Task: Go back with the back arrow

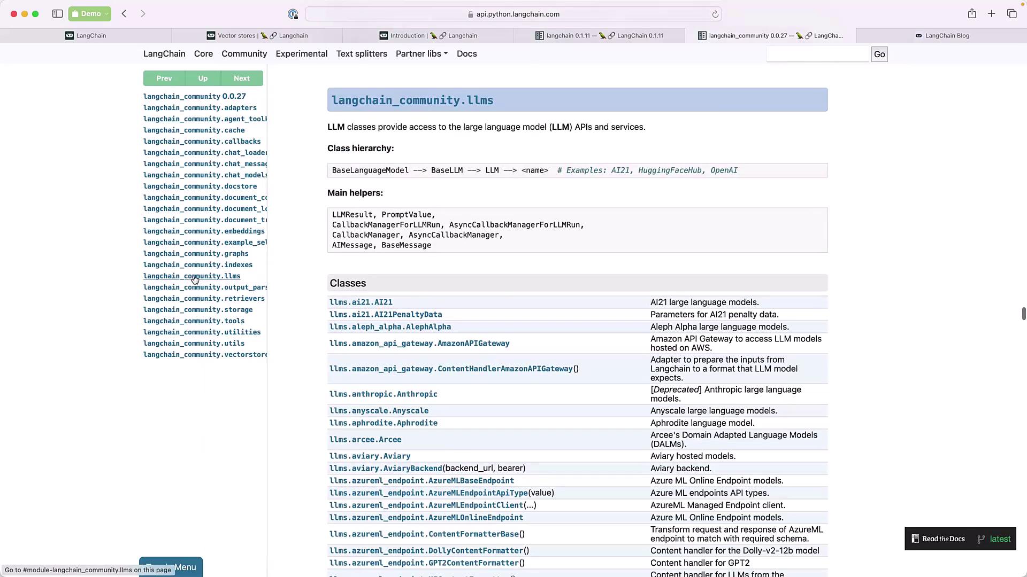Action: 124,14
